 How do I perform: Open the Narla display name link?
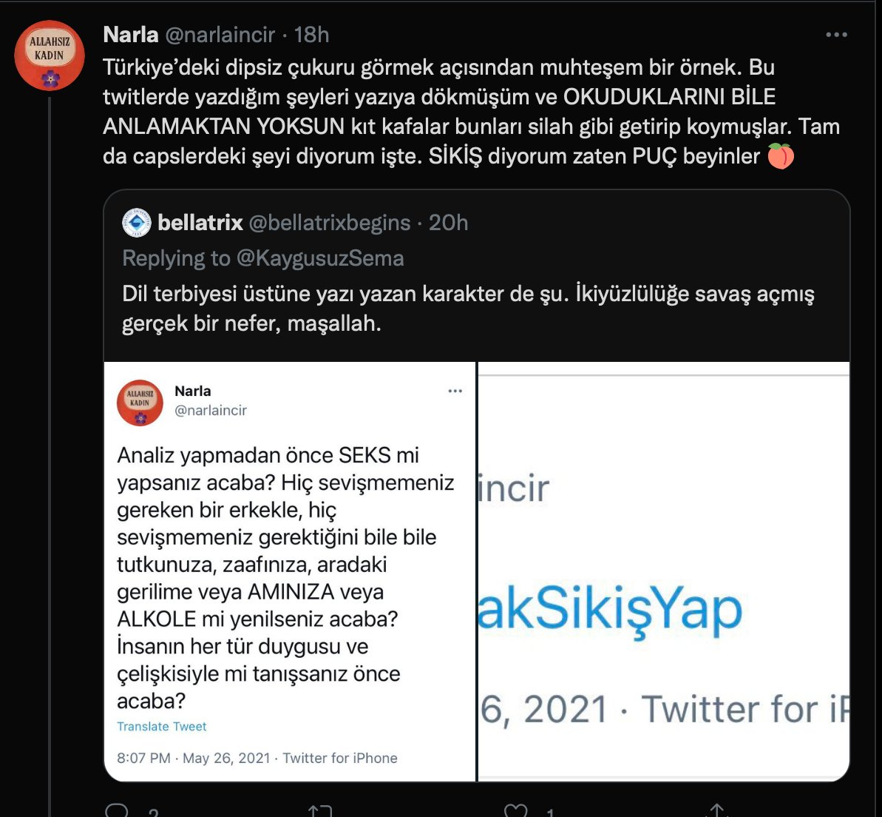[x=131, y=35]
